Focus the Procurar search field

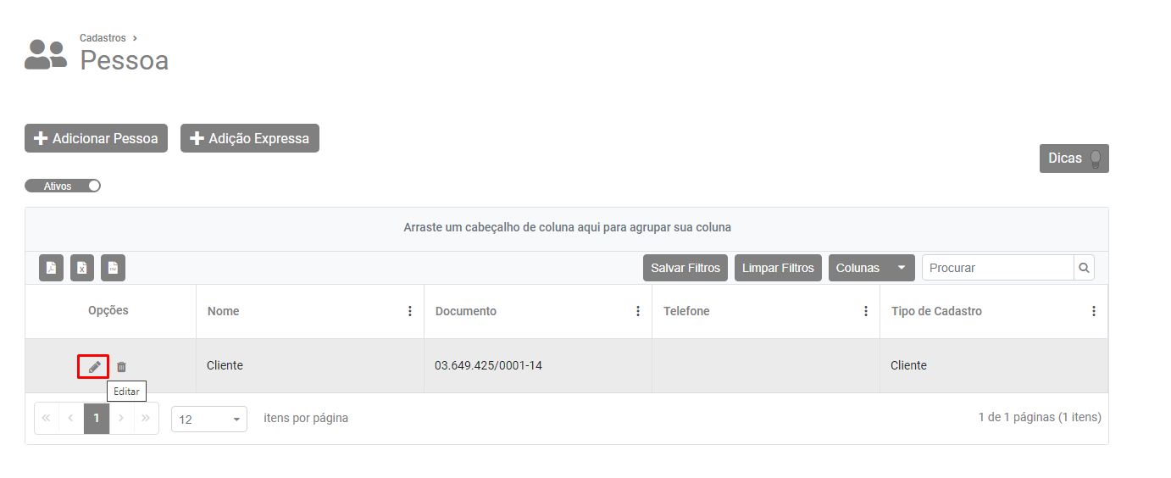pyautogui.click(x=997, y=268)
